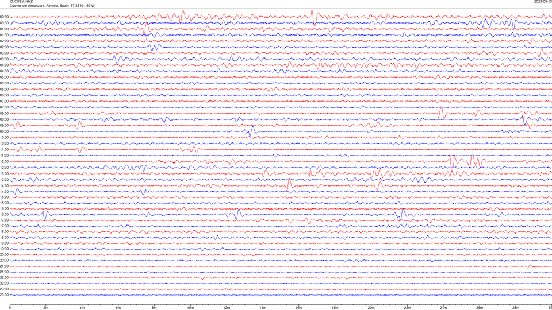Viewport: 552px width, 310px height.
Task: Select the 08:30 trace time label
Action: tap(4, 119)
